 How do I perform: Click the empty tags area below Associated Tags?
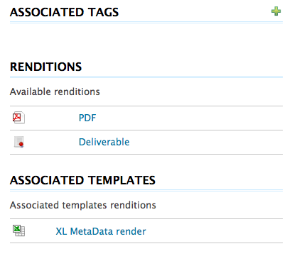(x=146, y=39)
